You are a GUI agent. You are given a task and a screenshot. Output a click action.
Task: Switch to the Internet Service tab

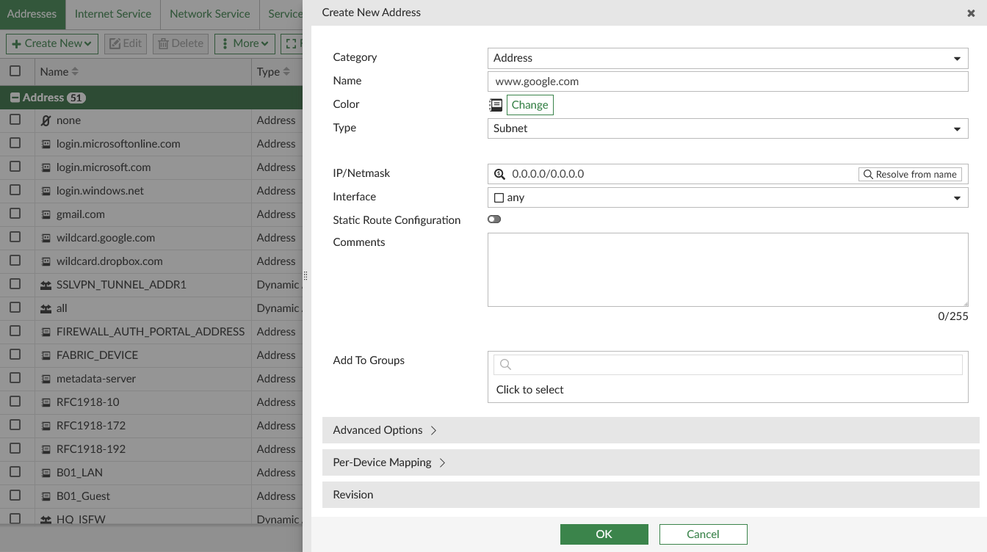pyautogui.click(x=112, y=14)
